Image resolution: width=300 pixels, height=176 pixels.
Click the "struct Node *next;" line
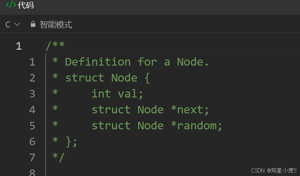point(150,110)
